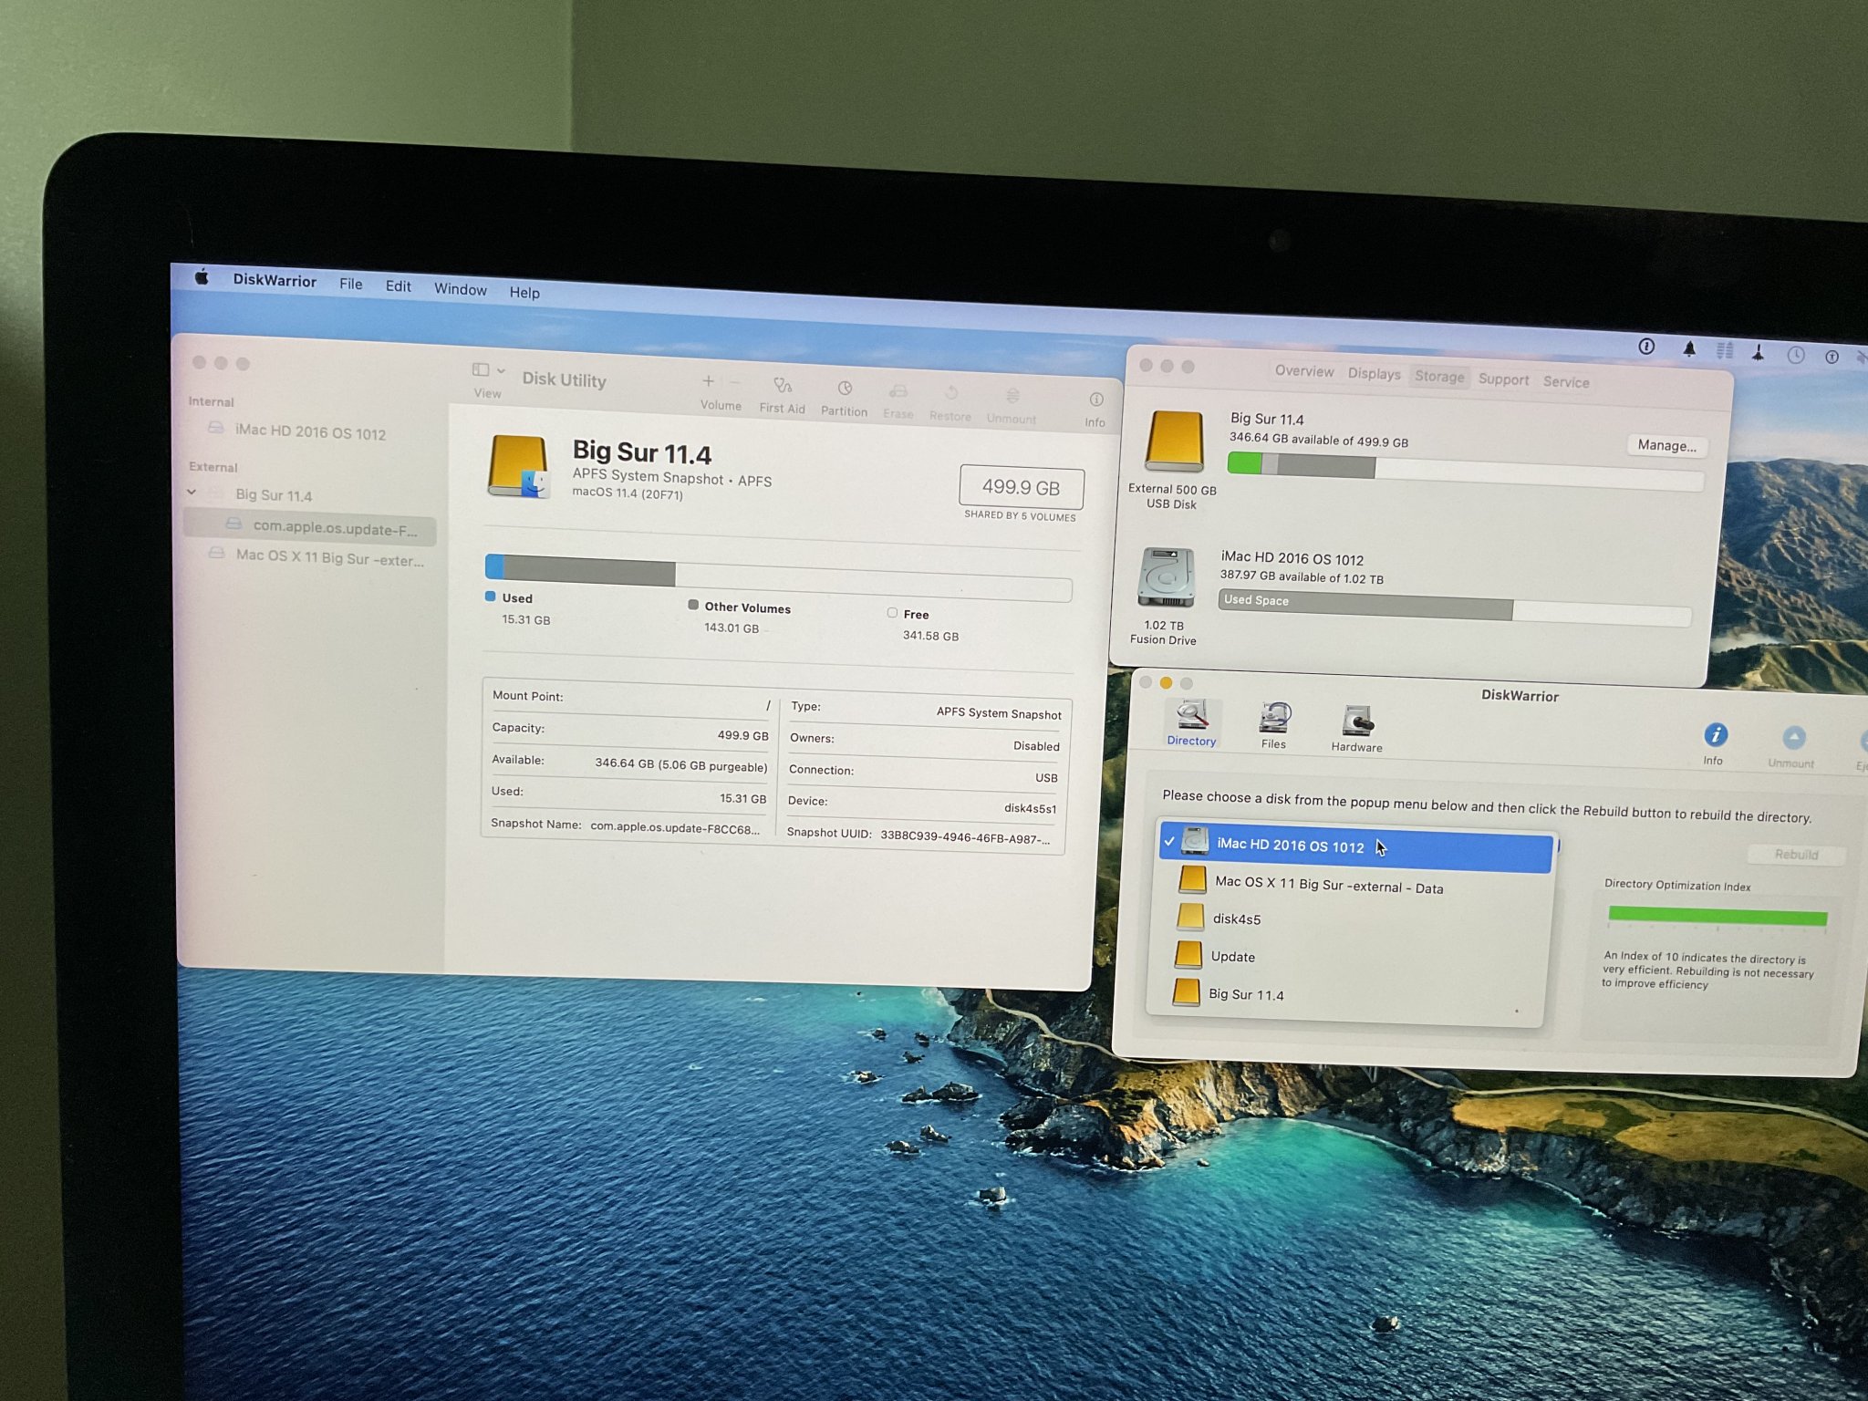Viewport: 1868px width, 1401px height.
Task: Switch to the Overview tab
Action: coord(1304,371)
